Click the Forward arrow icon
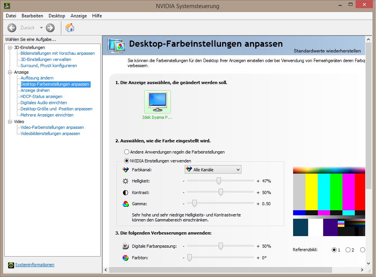 (x=50, y=28)
